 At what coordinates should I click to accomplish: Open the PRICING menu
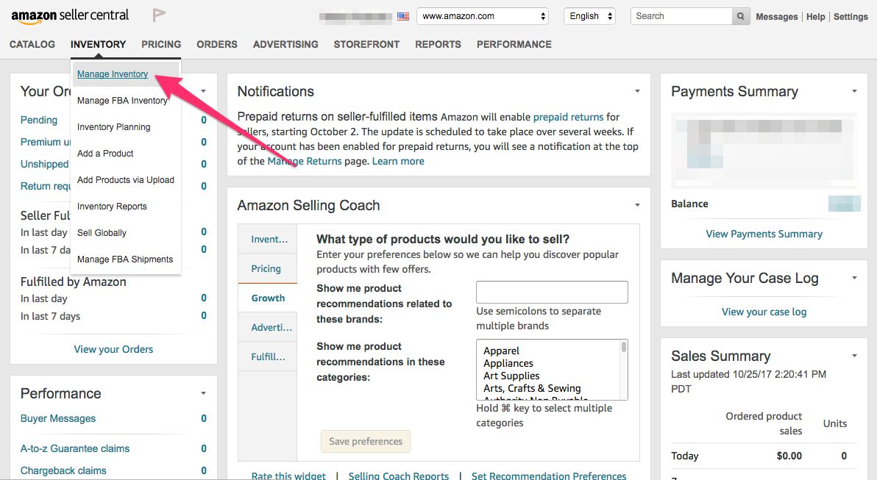click(x=161, y=44)
